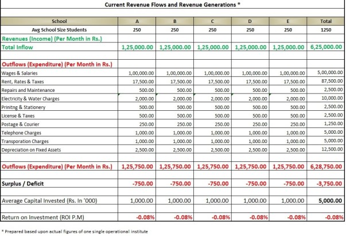Image resolution: width=346 pixels, height=236 pixels.
Task: Click the red 'Outflows (Expenditure)' section heading above Wages
Action: click(57, 64)
